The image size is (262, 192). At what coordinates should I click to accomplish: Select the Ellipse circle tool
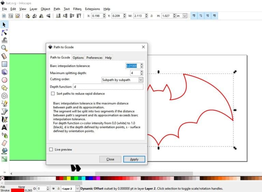(4, 80)
